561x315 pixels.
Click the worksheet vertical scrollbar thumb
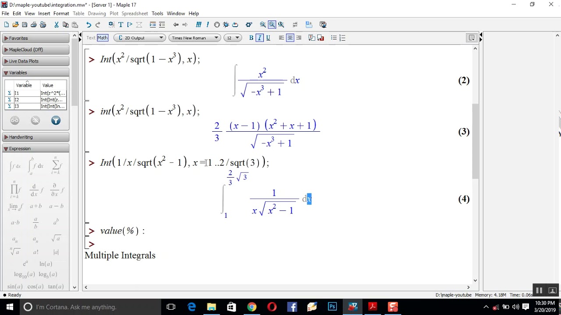click(475, 141)
